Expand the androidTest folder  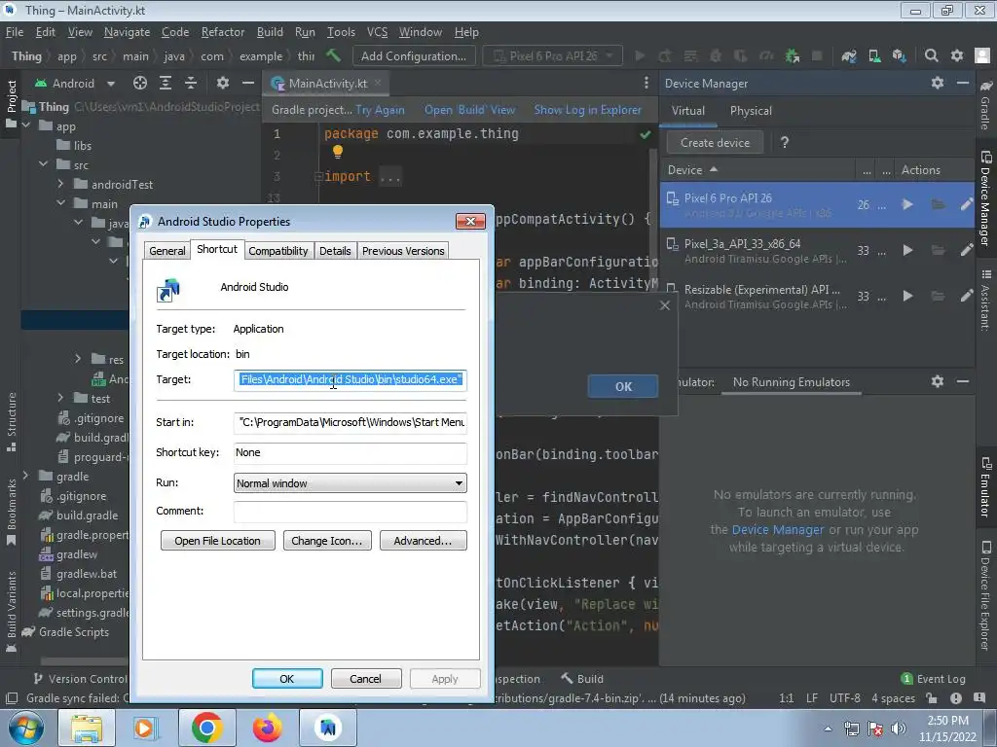pos(60,184)
